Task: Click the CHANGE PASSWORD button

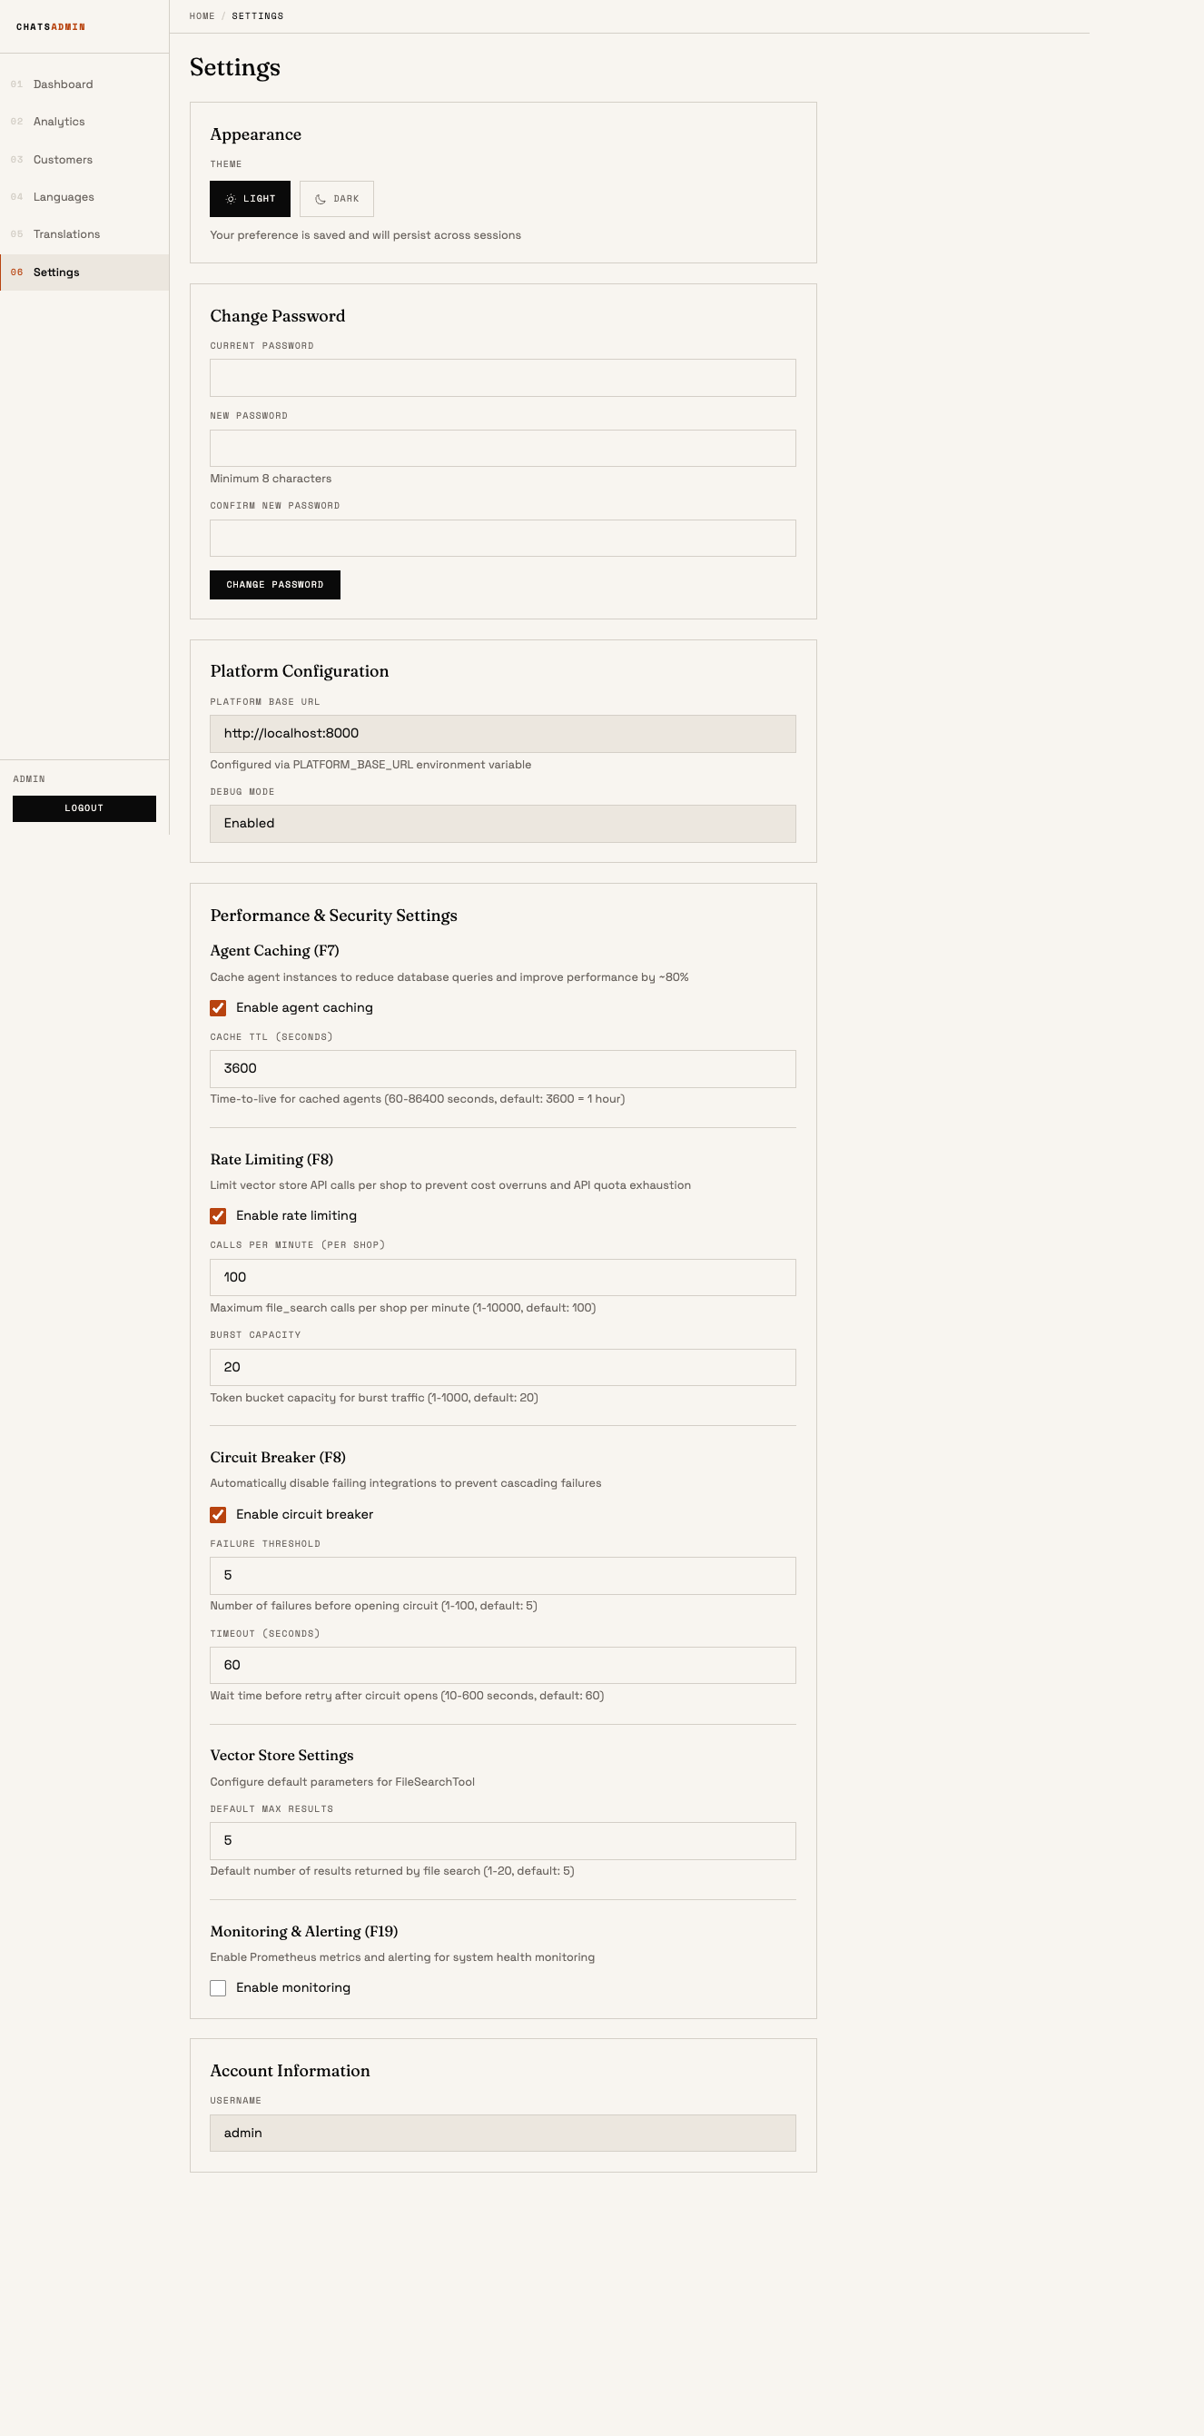Action: click(274, 584)
